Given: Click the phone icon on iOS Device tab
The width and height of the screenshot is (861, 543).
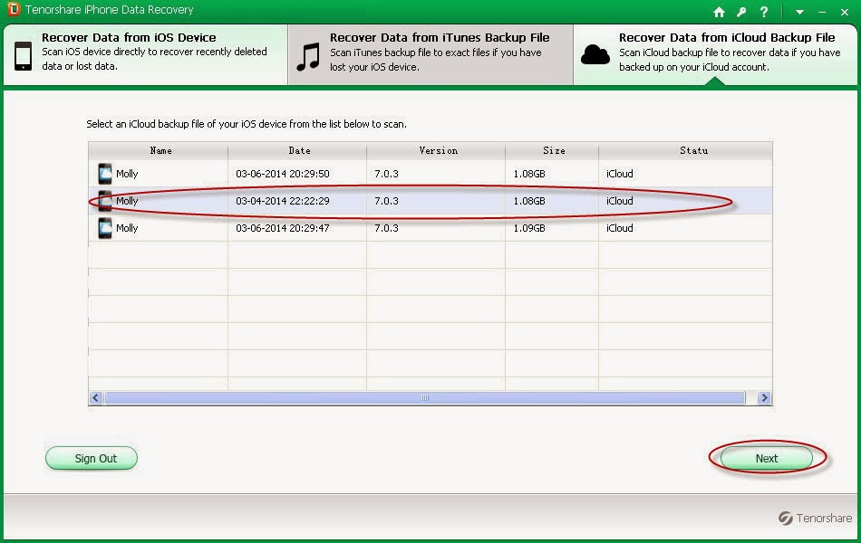Looking at the screenshot, I should [x=23, y=55].
